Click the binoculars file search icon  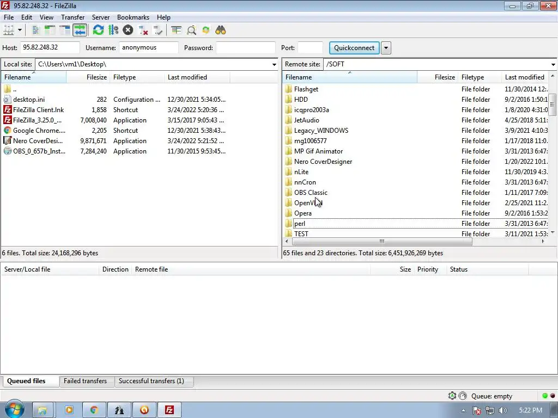(x=221, y=30)
